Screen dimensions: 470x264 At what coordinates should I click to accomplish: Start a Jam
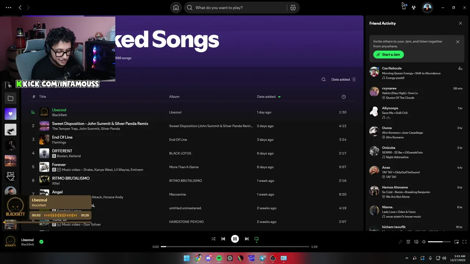(x=388, y=55)
